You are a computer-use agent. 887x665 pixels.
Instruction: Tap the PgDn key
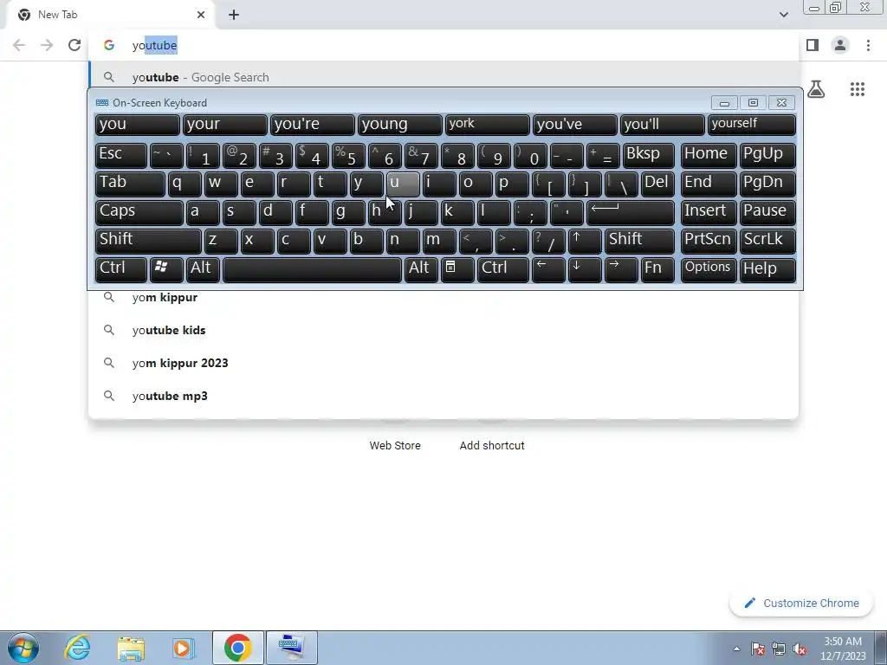point(767,184)
